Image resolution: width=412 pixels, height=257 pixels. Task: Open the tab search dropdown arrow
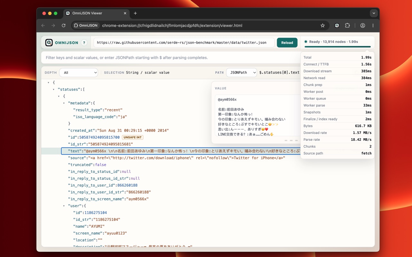(374, 13)
